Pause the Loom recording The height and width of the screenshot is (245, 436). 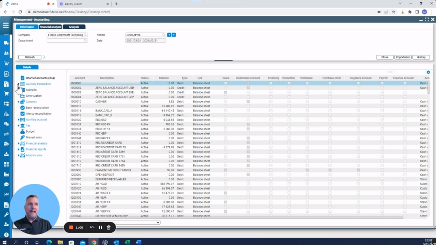(100, 227)
